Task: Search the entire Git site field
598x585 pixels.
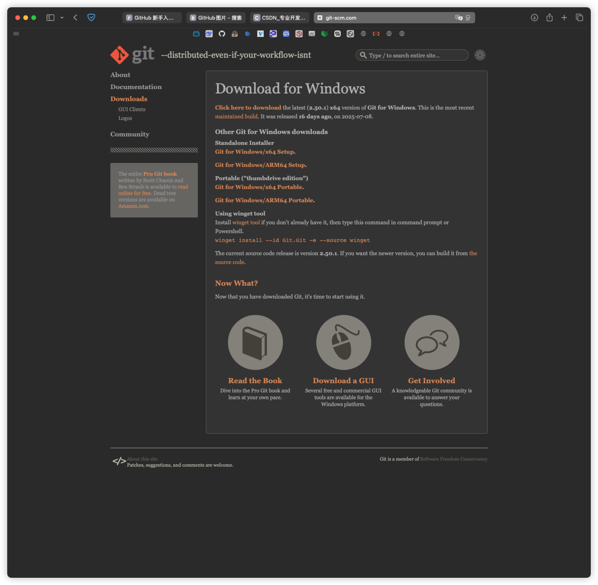Action: (412, 55)
